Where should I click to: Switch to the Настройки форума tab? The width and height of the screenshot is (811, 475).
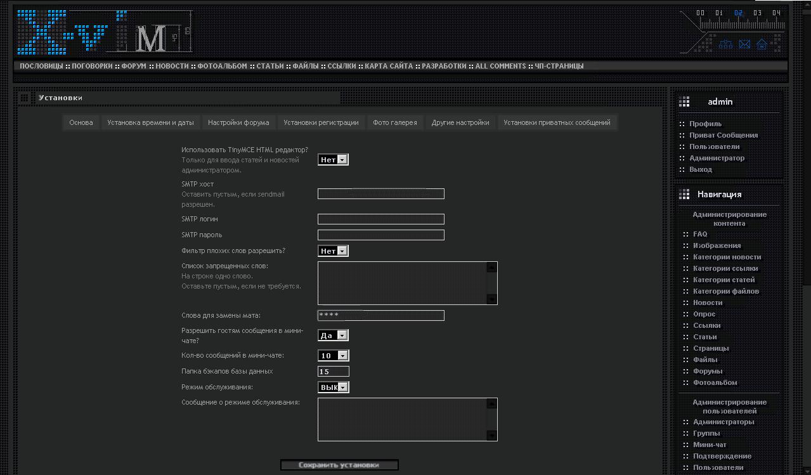[238, 122]
